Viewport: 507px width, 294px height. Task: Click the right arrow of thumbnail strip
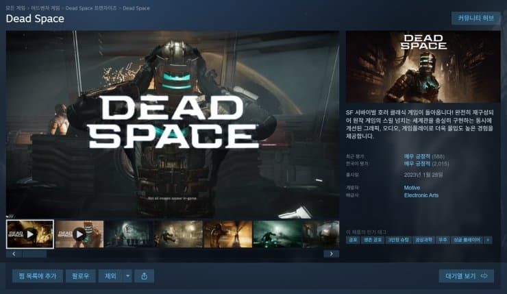(332, 254)
